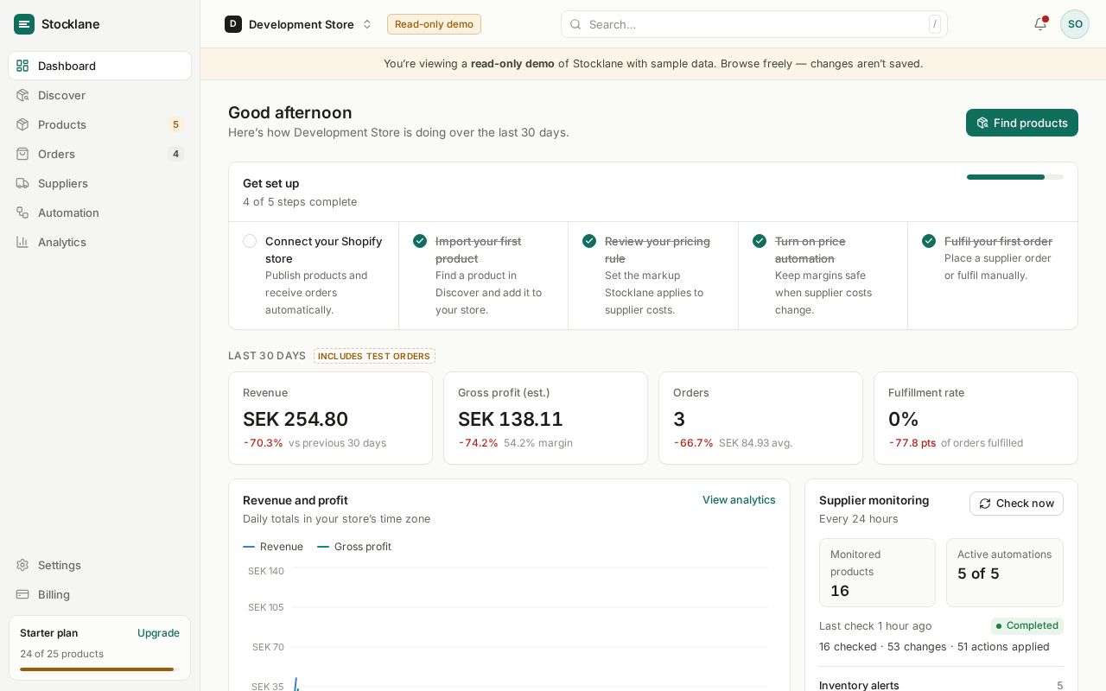1106x691 pixels.
Task: Toggle the Turn on price automation checkmark
Action: (760, 241)
